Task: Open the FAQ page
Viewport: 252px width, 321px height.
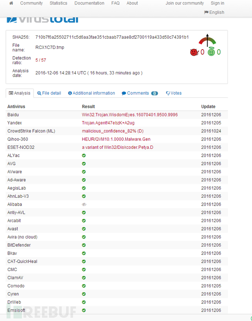Action: [115, 3]
